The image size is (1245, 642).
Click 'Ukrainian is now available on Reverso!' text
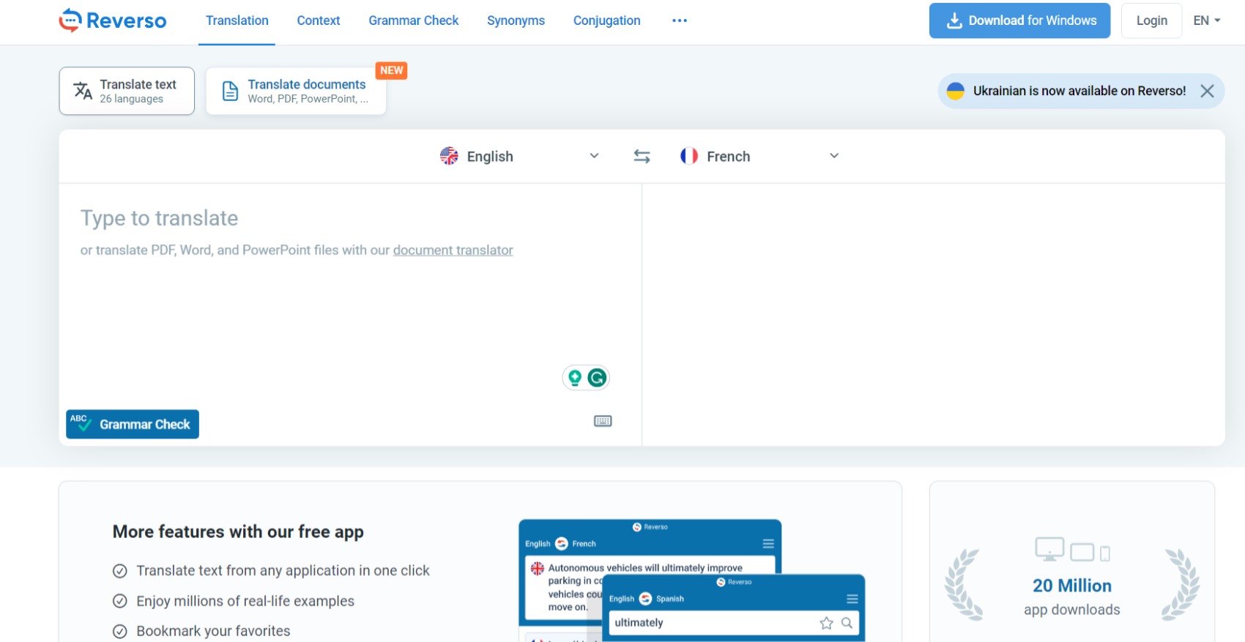pyautogui.click(x=1079, y=91)
